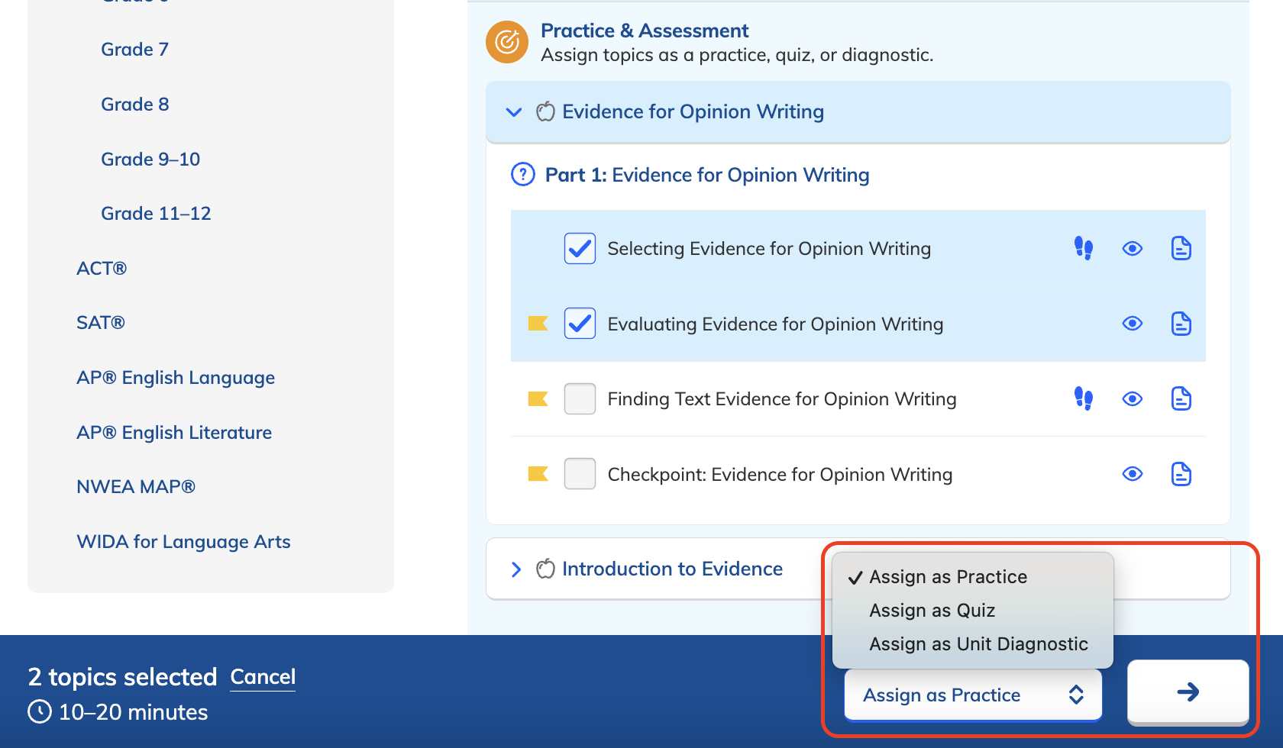Check Finding Text Evidence for Opinion Writing

point(580,398)
